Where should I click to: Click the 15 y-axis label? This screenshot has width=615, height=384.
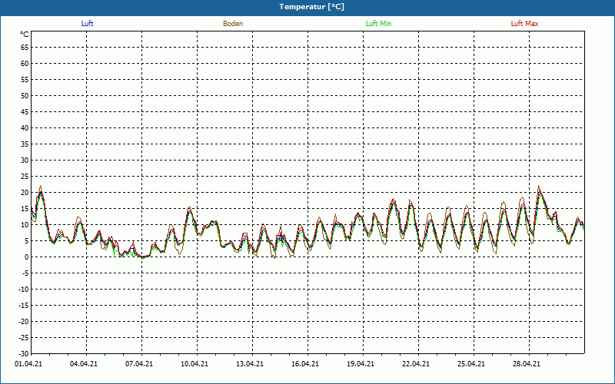coord(25,209)
